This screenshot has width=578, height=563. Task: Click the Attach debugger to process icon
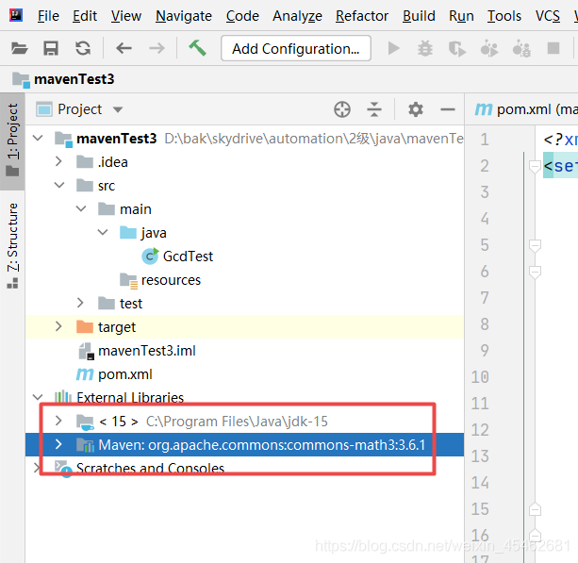tap(521, 48)
